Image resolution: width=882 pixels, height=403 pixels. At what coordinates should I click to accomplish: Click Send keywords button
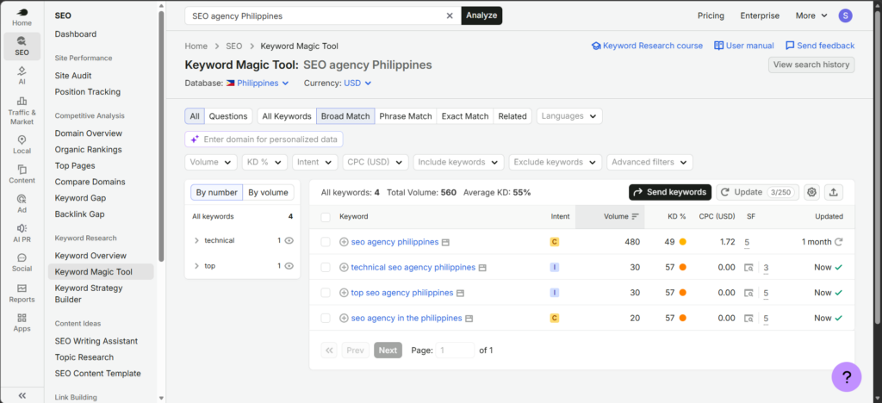click(670, 192)
